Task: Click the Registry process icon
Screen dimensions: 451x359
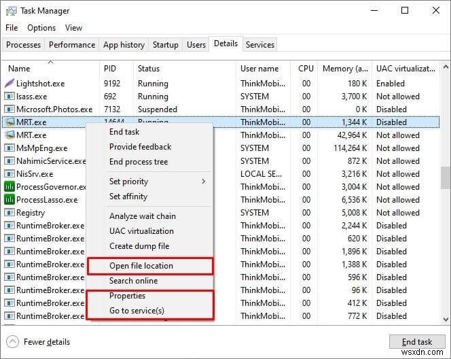Action: point(10,213)
